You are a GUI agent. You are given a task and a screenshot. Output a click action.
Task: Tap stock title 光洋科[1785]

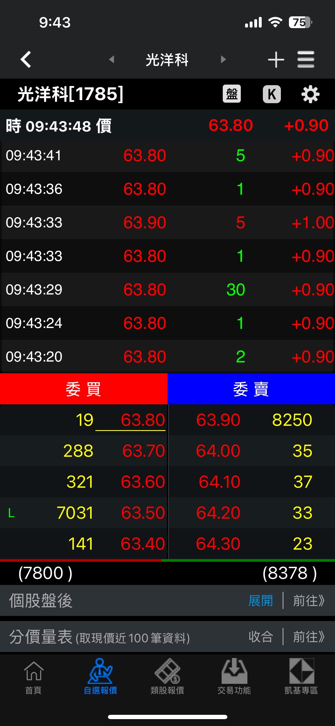[70, 94]
